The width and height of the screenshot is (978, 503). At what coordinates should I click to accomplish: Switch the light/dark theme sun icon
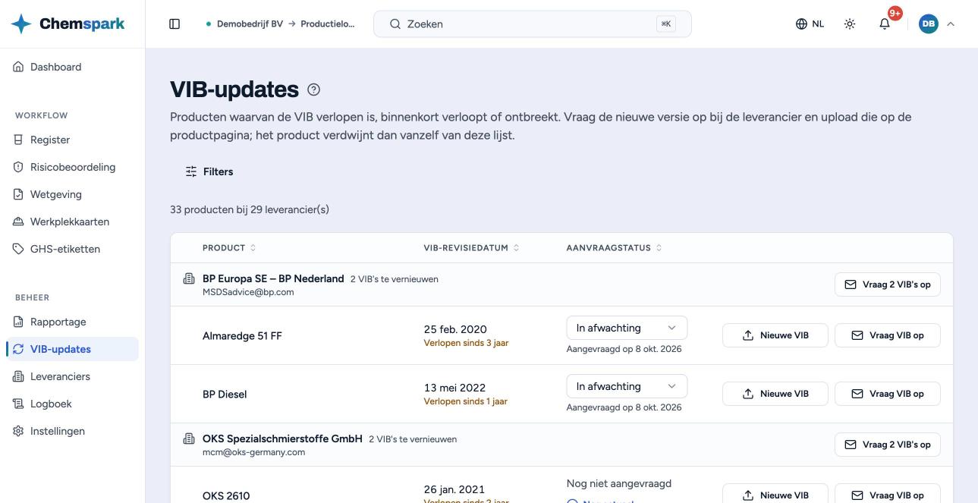pyautogui.click(x=850, y=24)
